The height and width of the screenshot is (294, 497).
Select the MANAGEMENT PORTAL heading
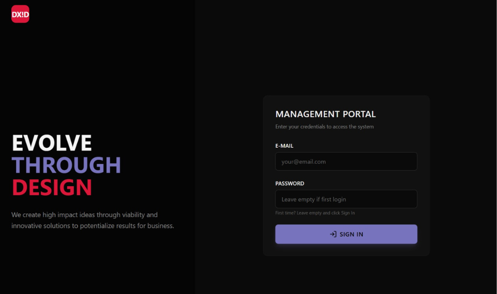[325, 114]
